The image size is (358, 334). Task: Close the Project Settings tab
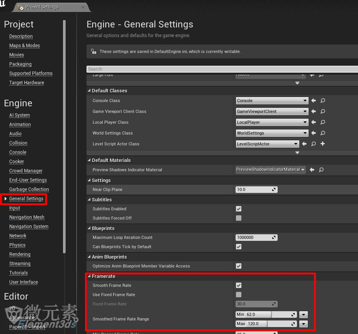point(83,7)
